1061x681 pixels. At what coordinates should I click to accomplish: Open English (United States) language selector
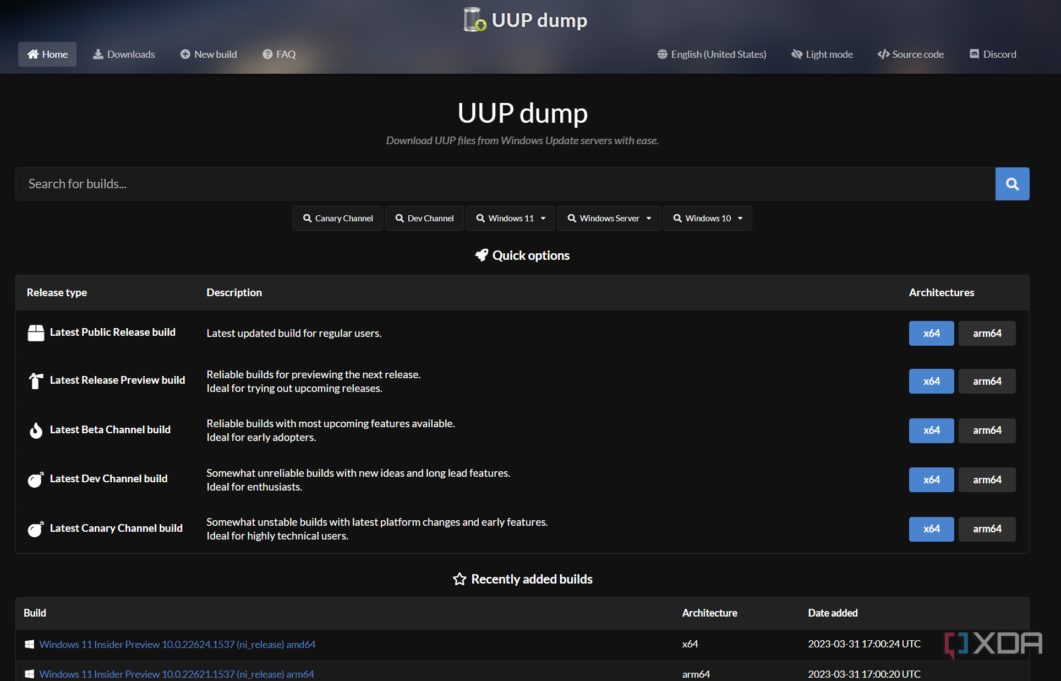712,54
